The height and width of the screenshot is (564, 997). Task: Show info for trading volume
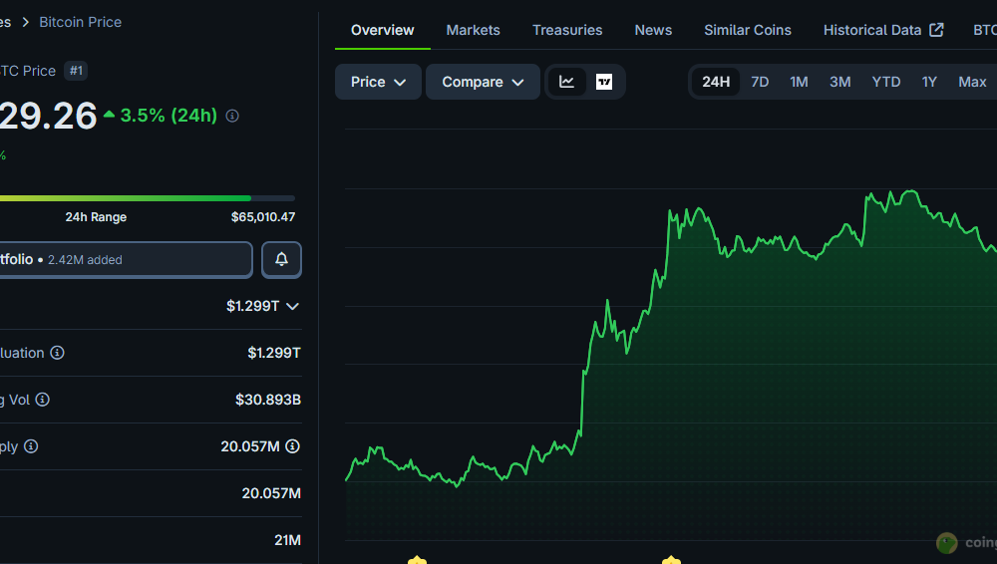click(43, 400)
